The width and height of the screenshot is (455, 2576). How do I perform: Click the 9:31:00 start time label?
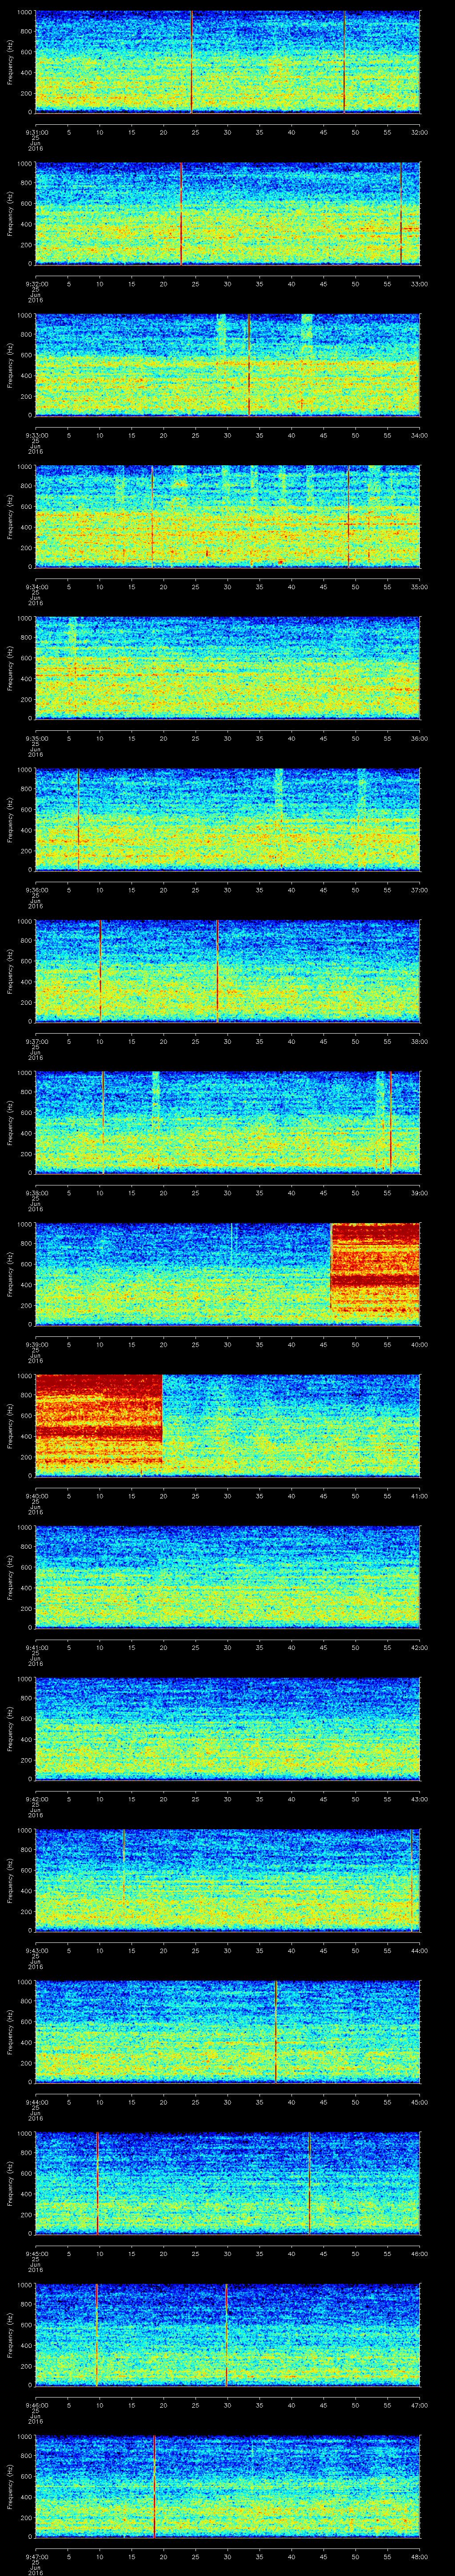pyautogui.click(x=36, y=132)
